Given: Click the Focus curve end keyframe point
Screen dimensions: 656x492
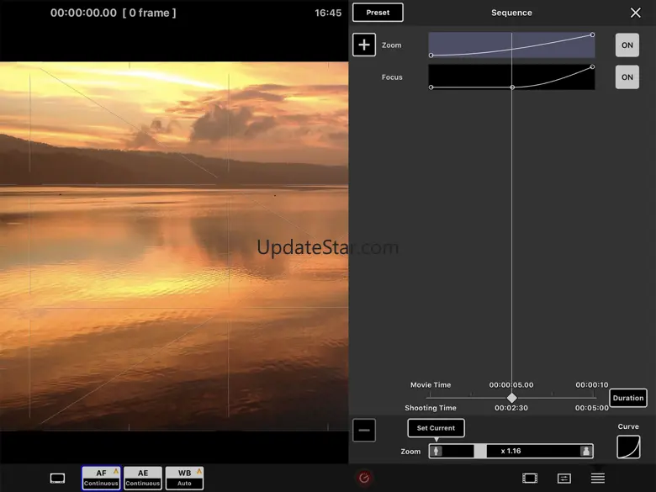Looking at the screenshot, I should [x=592, y=66].
